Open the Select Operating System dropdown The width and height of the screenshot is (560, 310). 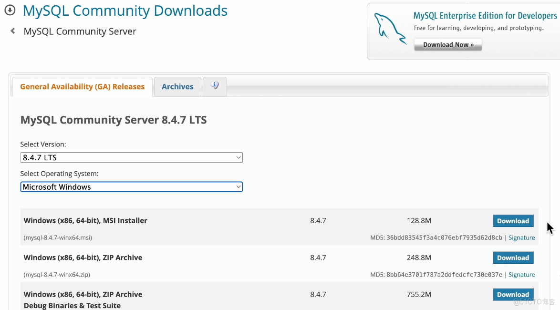(131, 186)
